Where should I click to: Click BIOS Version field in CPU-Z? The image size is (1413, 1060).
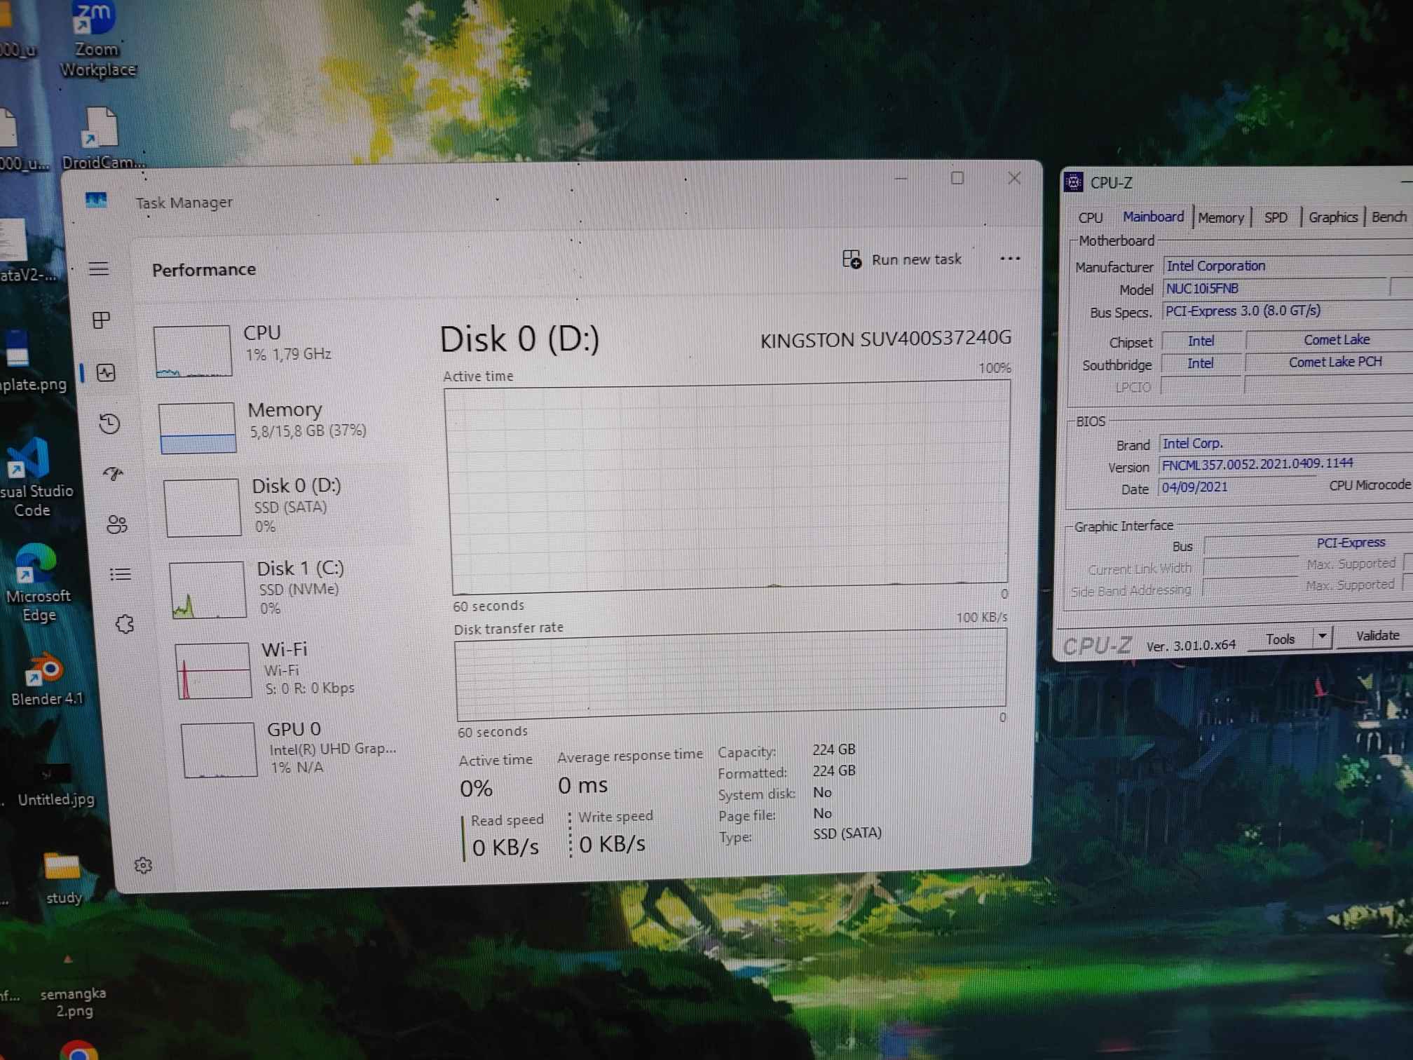(1285, 464)
